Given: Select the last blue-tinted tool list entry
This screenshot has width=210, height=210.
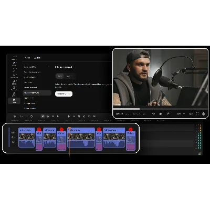Looking at the screenshot, I should pyautogui.click(x=30, y=109).
